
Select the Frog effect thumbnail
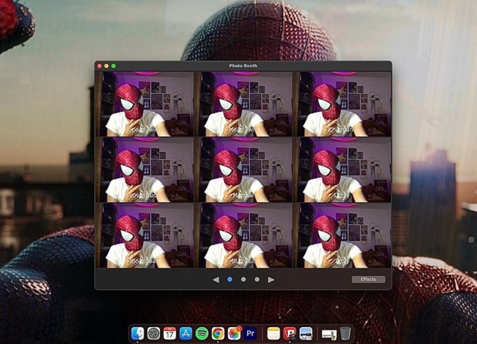342,235
